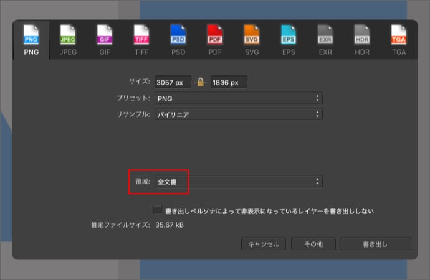The image size is (430, 280).
Task: Select the TGA format icon
Action: pyautogui.click(x=399, y=36)
